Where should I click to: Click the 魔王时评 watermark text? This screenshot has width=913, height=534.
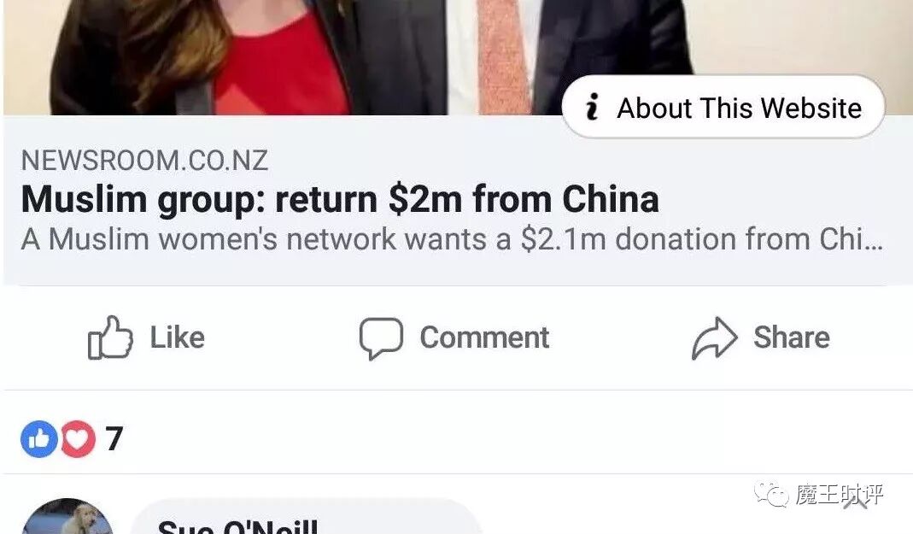pyautogui.click(x=839, y=495)
